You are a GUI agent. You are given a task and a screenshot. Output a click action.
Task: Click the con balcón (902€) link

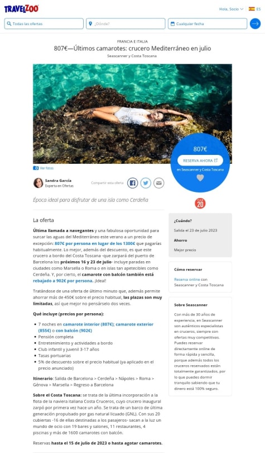(74, 331)
